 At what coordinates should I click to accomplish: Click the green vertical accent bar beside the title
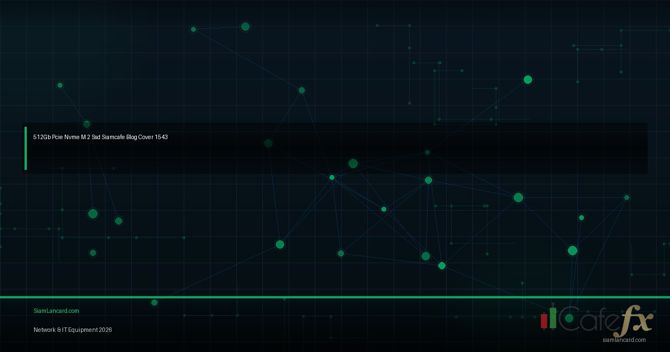(x=26, y=148)
